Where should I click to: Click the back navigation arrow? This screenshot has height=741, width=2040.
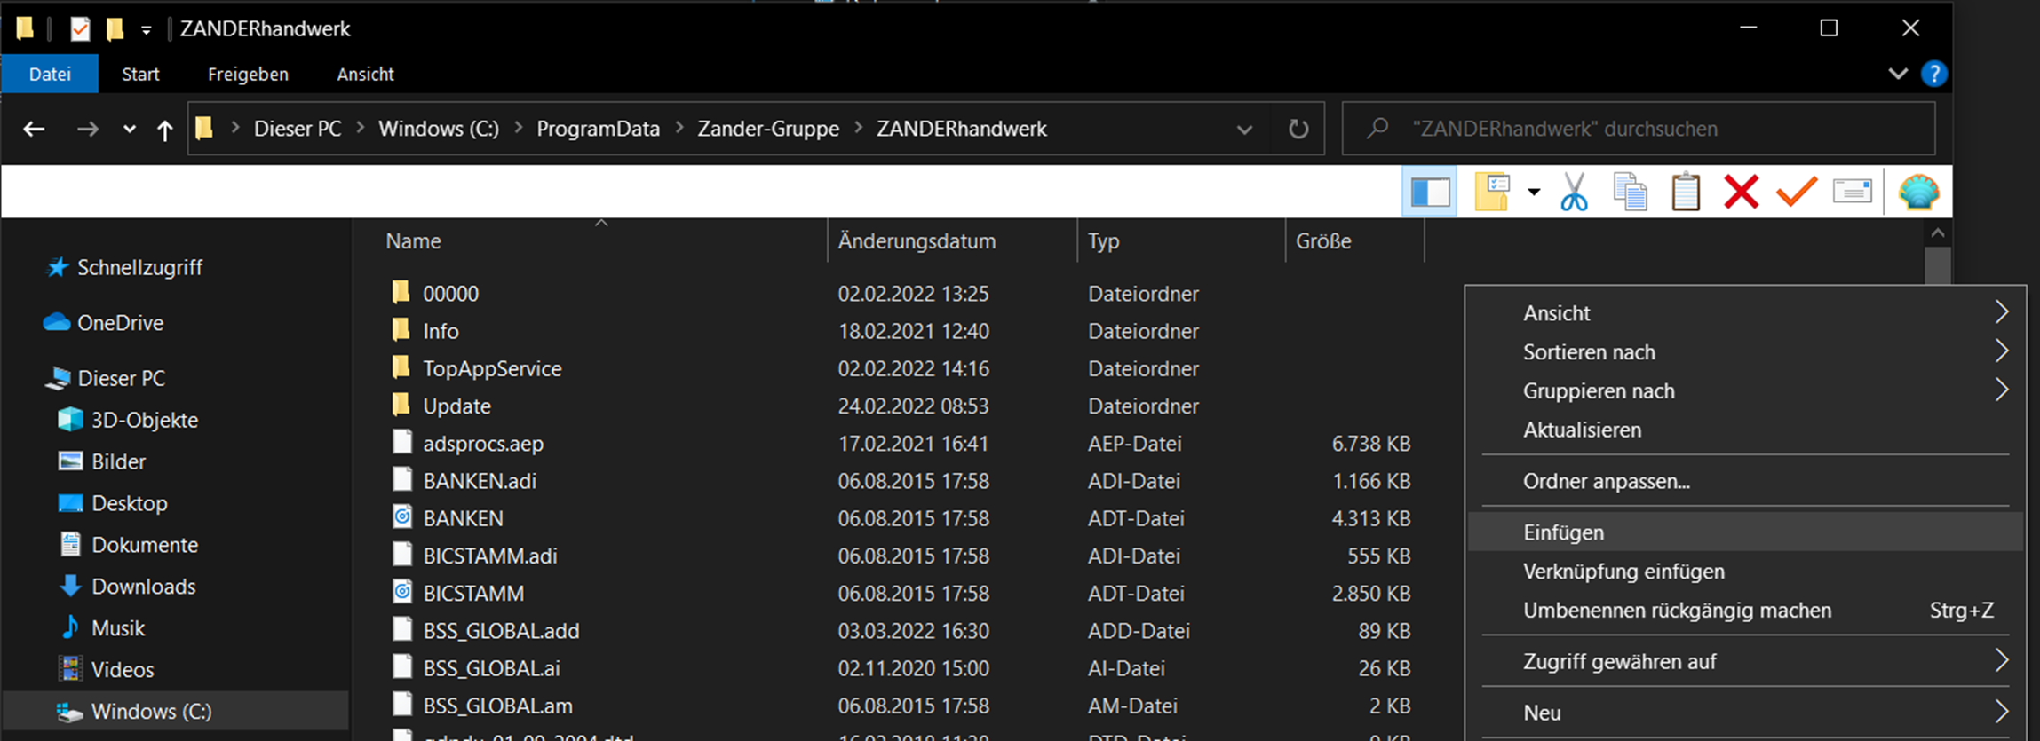coord(34,130)
